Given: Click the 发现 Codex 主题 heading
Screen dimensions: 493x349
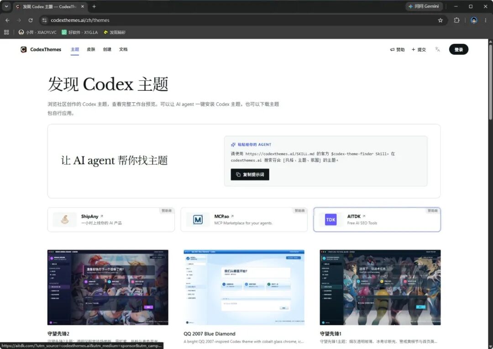Looking at the screenshot, I should coord(108,84).
